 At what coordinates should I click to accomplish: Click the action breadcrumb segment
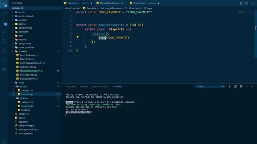(x=77, y=8)
